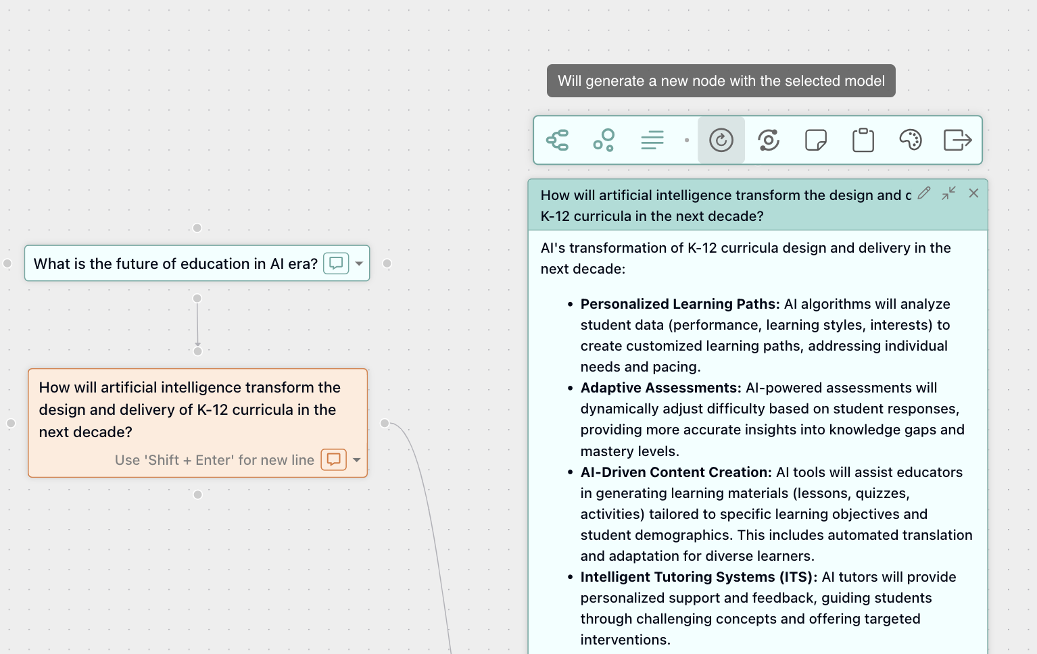Click the pencil edit icon in response header
The image size is (1037, 654).
(x=924, y=193)
